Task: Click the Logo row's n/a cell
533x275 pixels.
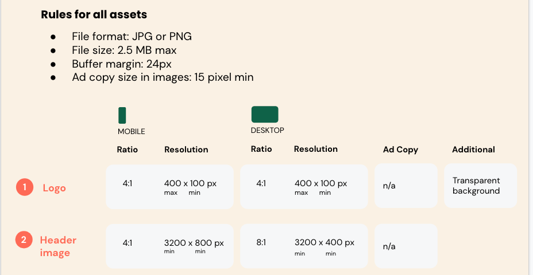Action: pos(389,186)
